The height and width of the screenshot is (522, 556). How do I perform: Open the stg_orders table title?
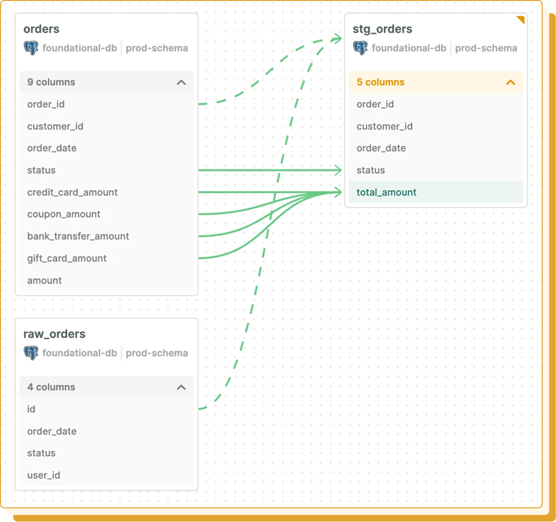382,29
